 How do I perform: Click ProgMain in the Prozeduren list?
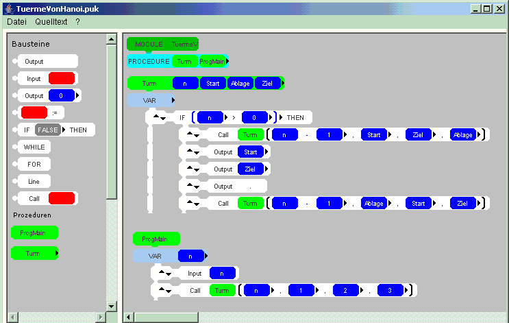click(34, 233)
